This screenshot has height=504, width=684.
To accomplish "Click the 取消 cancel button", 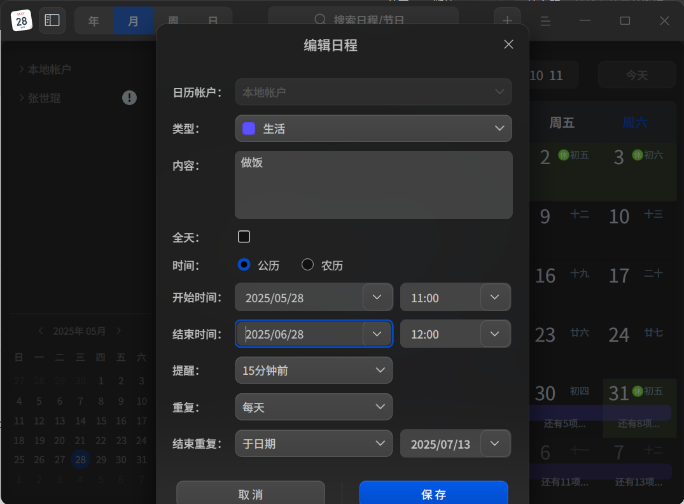I will coord(251,493).
